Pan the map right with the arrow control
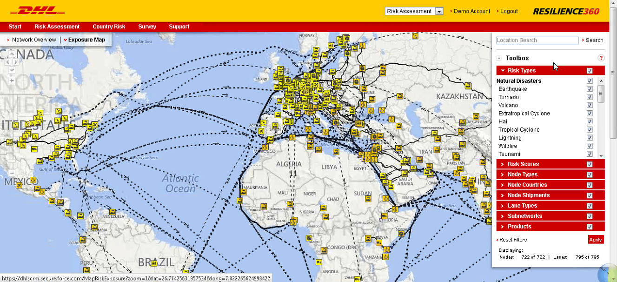This screenshot has width=617, height=282. pyautogui.click(x=16, y=61)
